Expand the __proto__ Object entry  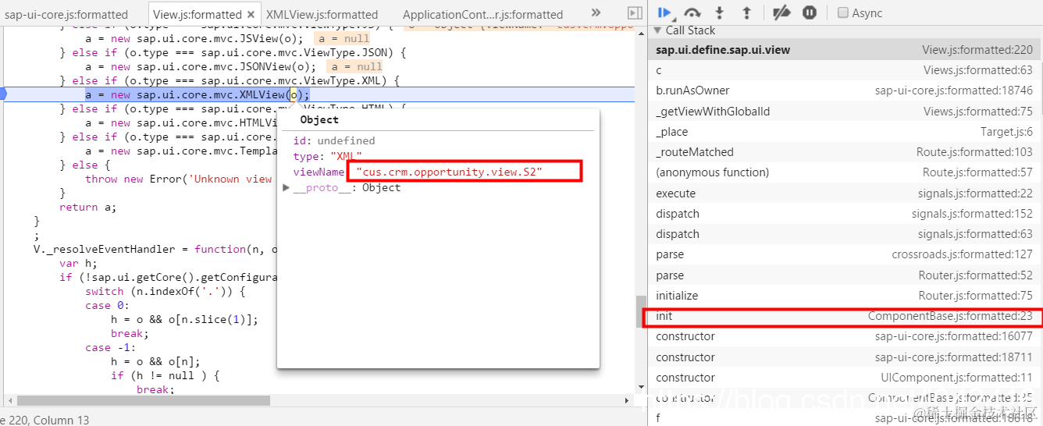pos(287,188)
